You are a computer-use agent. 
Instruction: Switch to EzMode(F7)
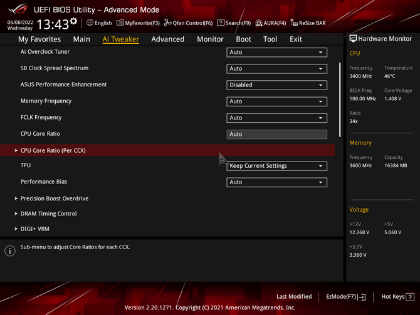click(345, 297)
